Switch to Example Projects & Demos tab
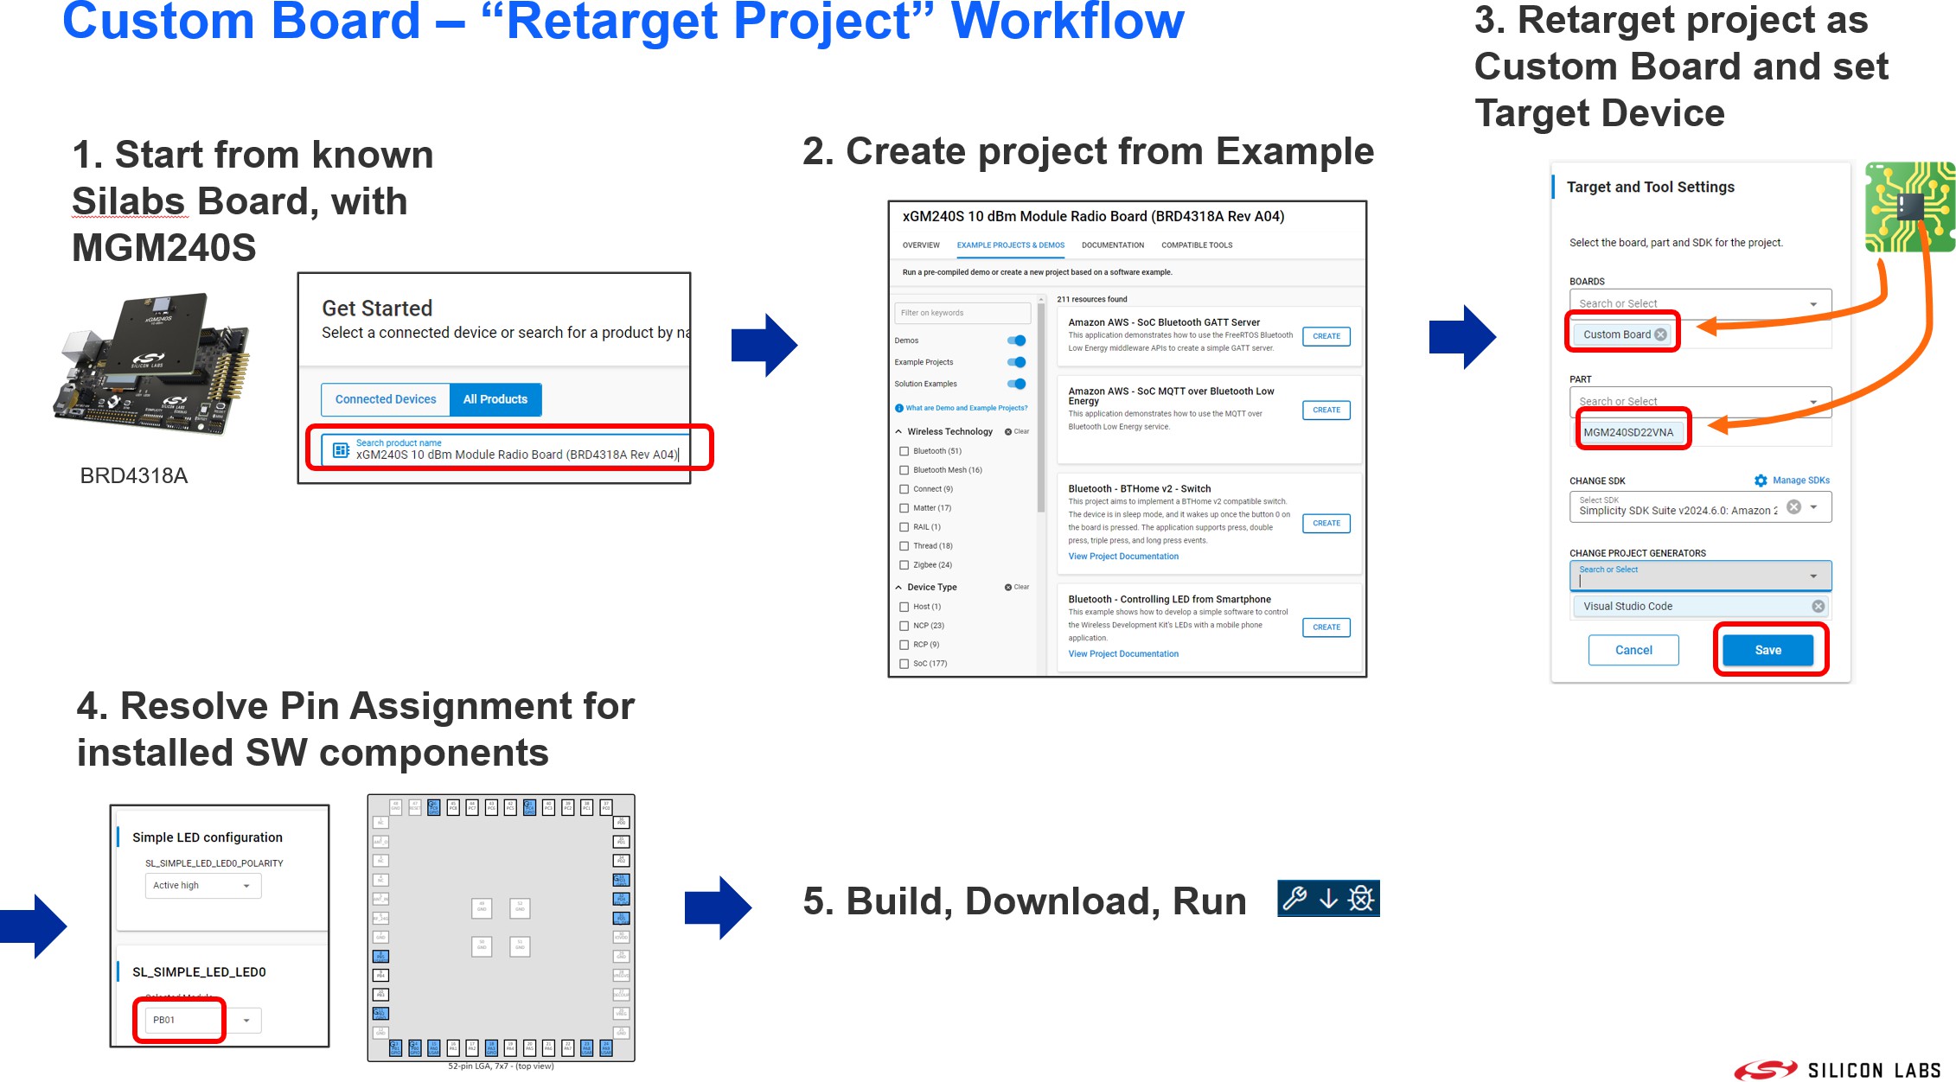Viewport: 1956px width, 1082px height. point(1010,245)
